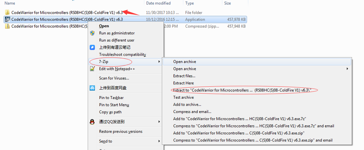The width and height of the screenshot is (364, 150).
Task: Click the Baidu Netdisk cloud icon
Action: 93,88
